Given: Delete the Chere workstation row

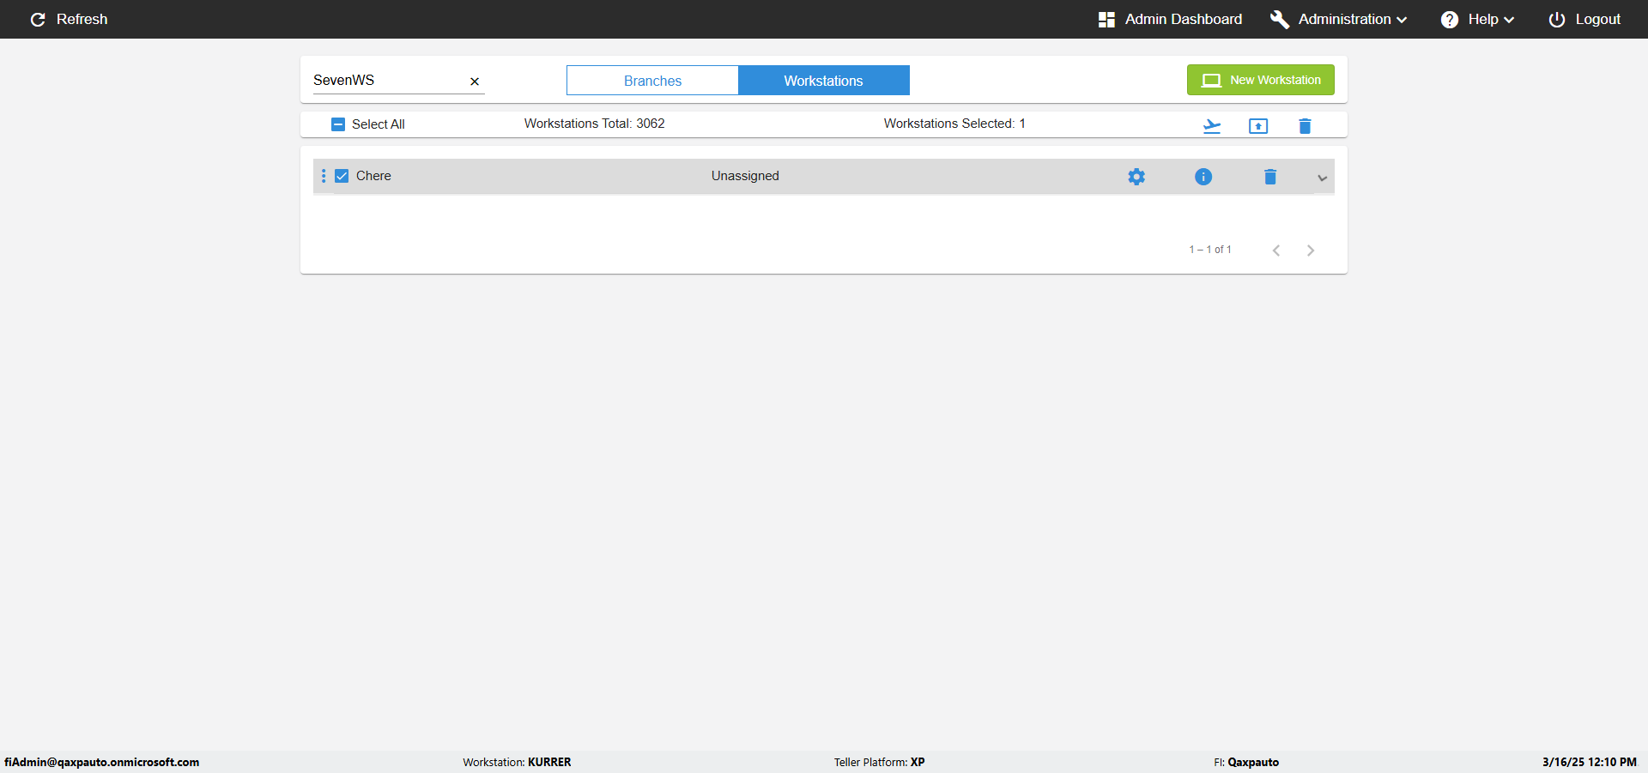Looking at the screenshot, I should pos(1270,177).
